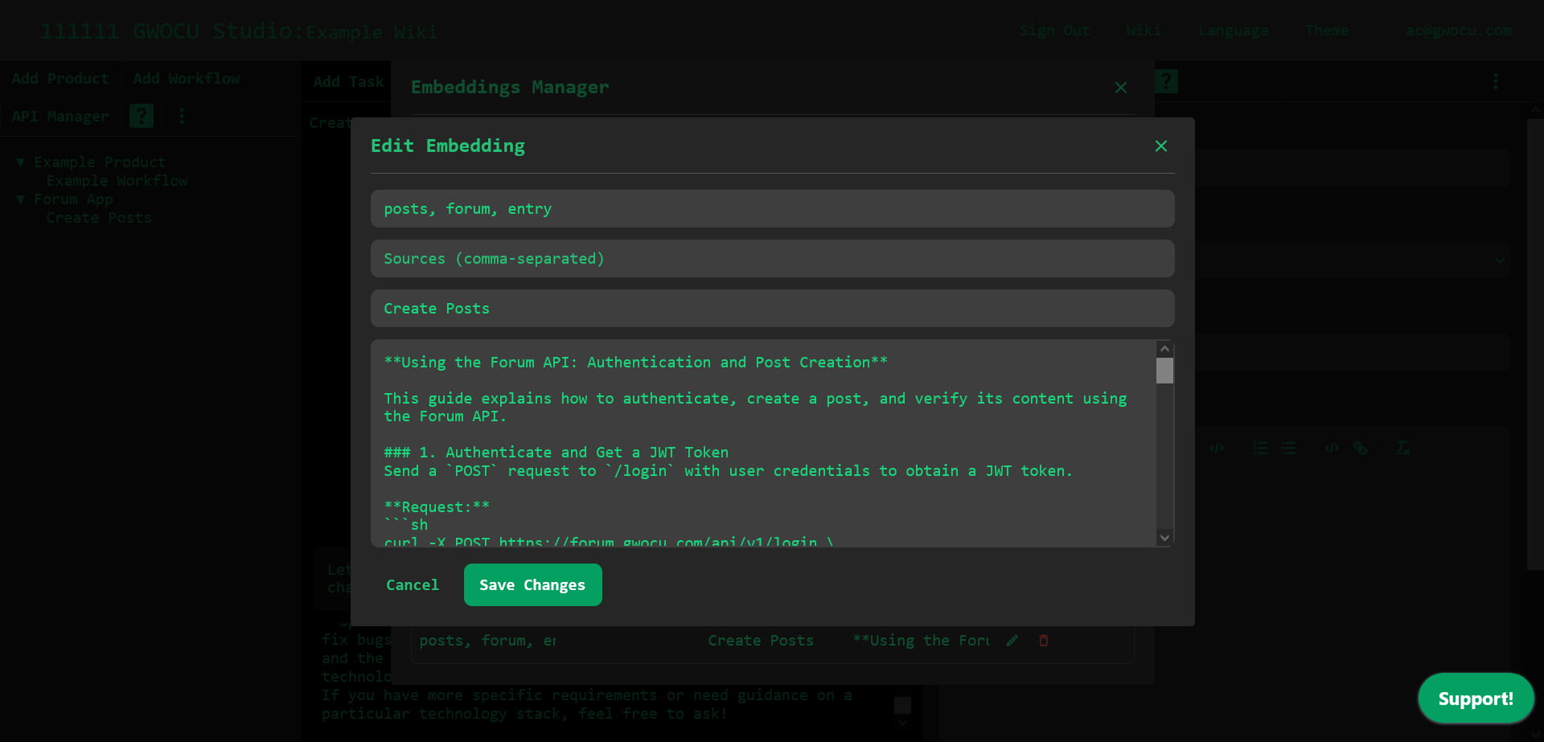Click the Add Task button

coord(348,82)
